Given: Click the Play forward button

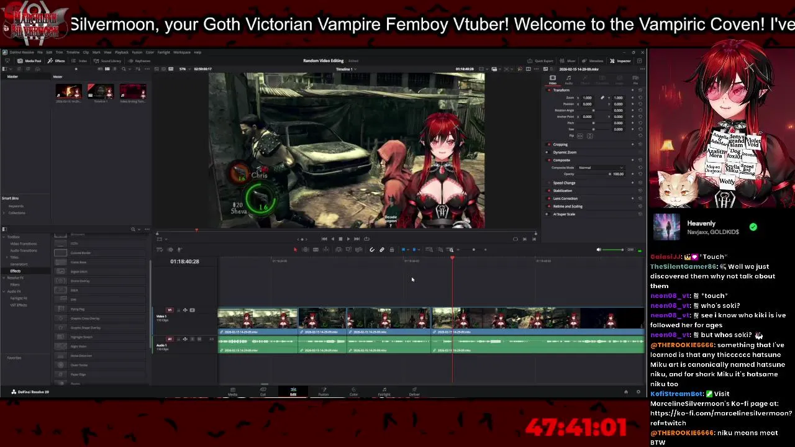Looking at the screenshot, I should point(348,238).
